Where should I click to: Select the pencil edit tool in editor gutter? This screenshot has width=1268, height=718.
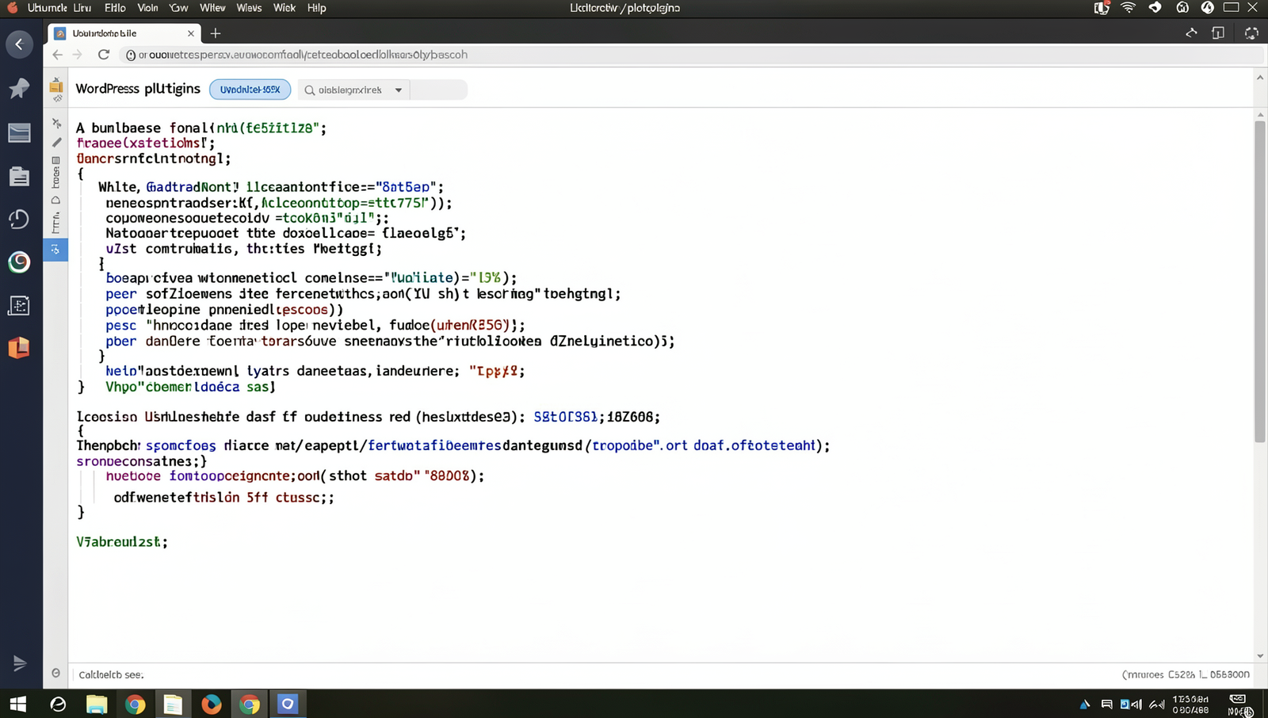[56, 142]
